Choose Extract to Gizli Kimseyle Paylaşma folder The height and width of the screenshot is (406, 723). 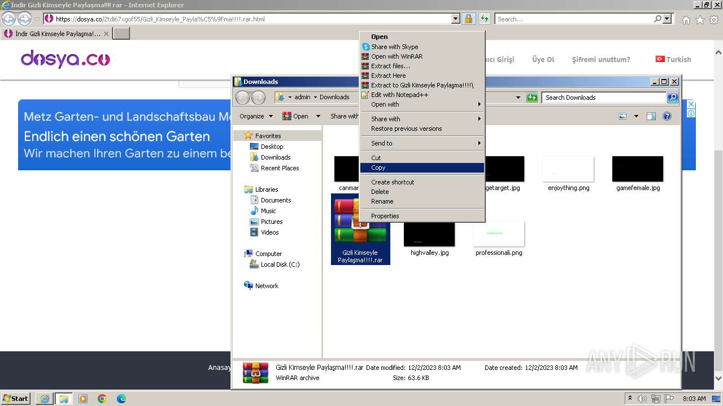coord(422,85)
